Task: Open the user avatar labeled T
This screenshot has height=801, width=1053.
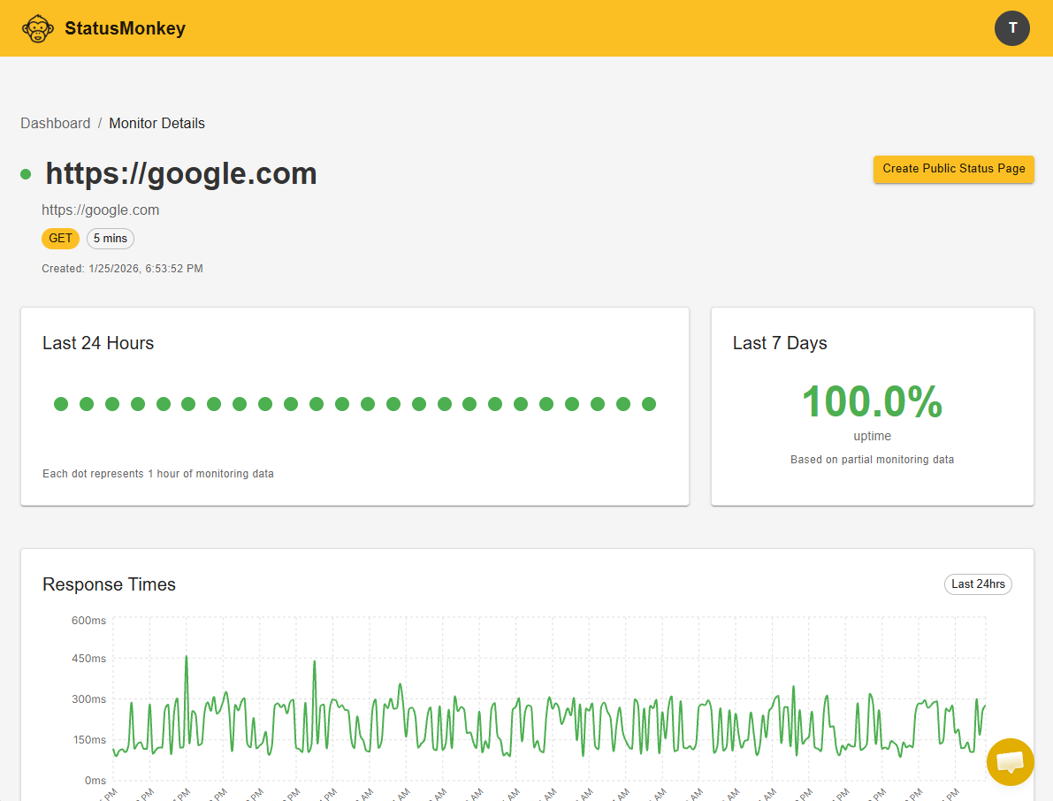Action: pos(1012,28)
